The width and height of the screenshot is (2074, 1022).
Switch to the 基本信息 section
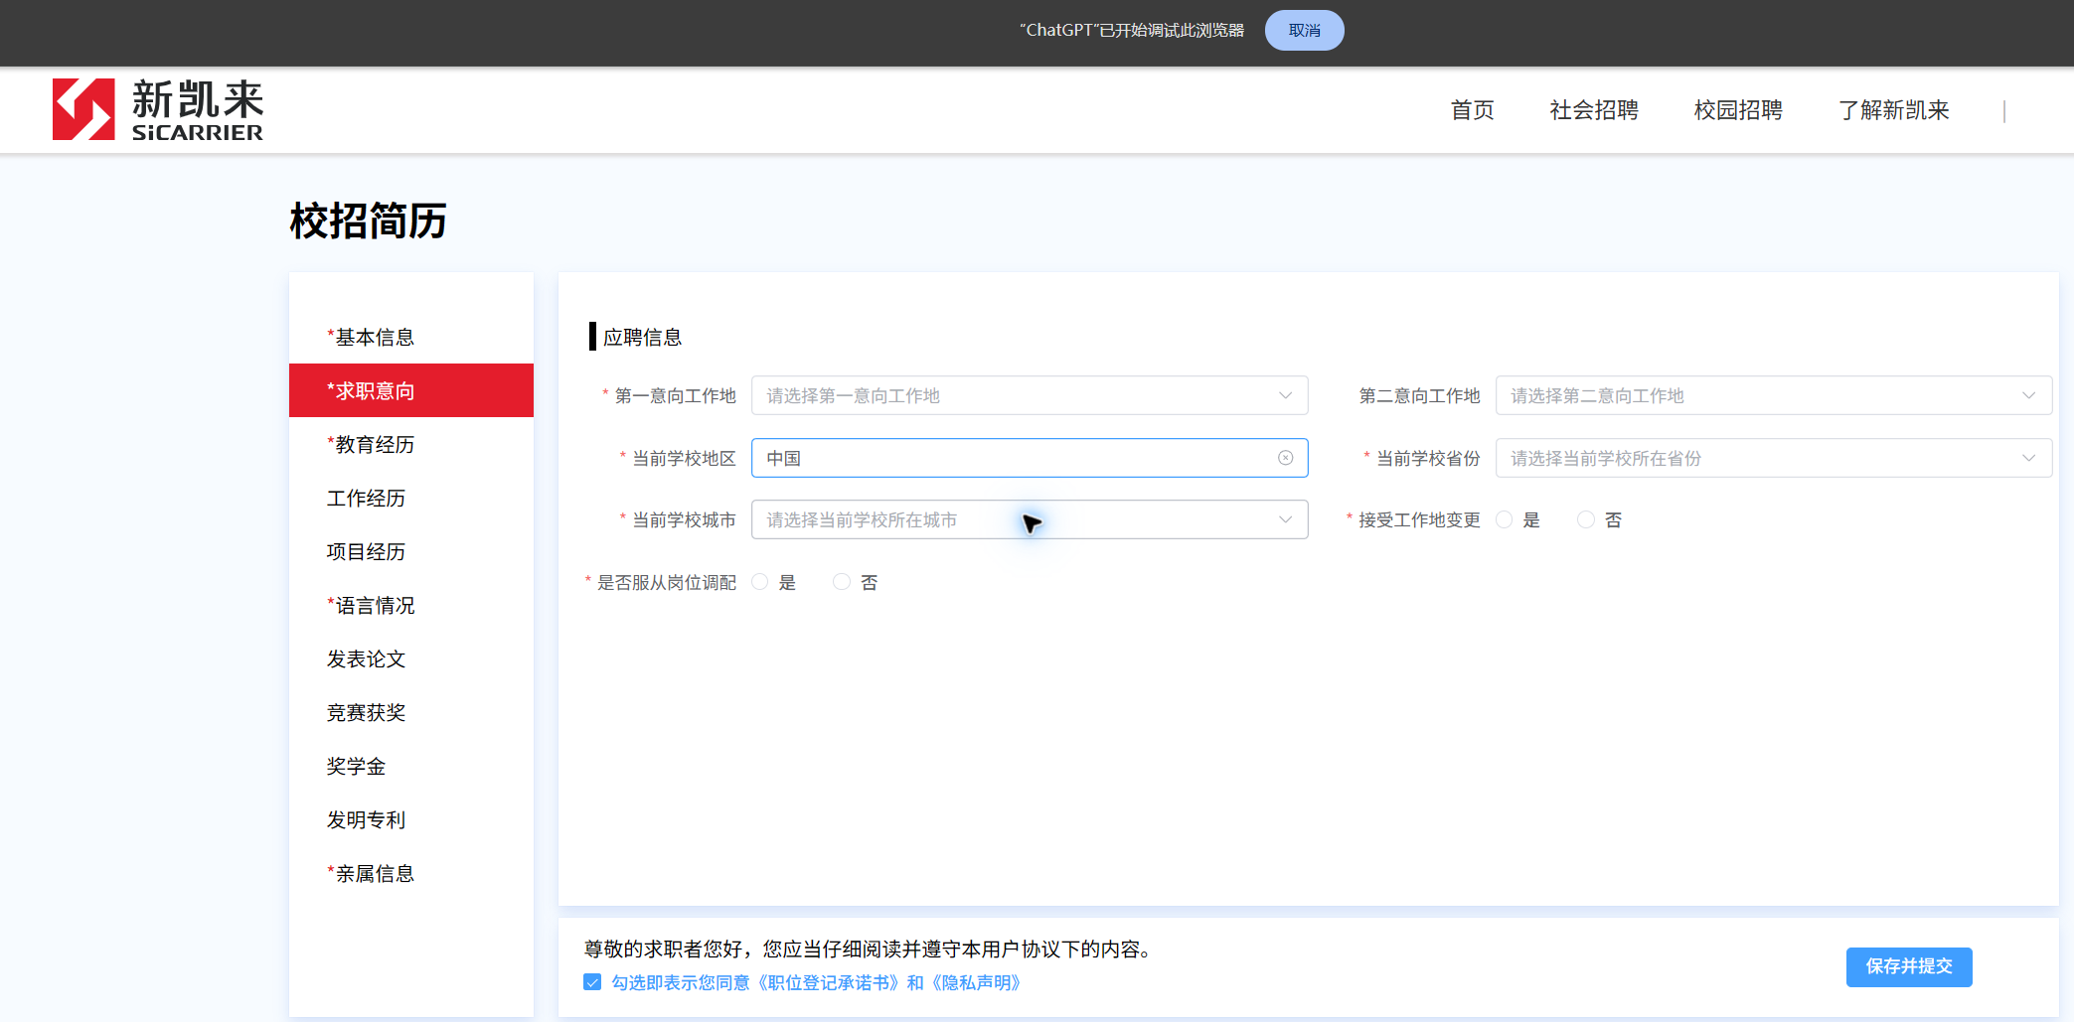[x=411, y=337]
